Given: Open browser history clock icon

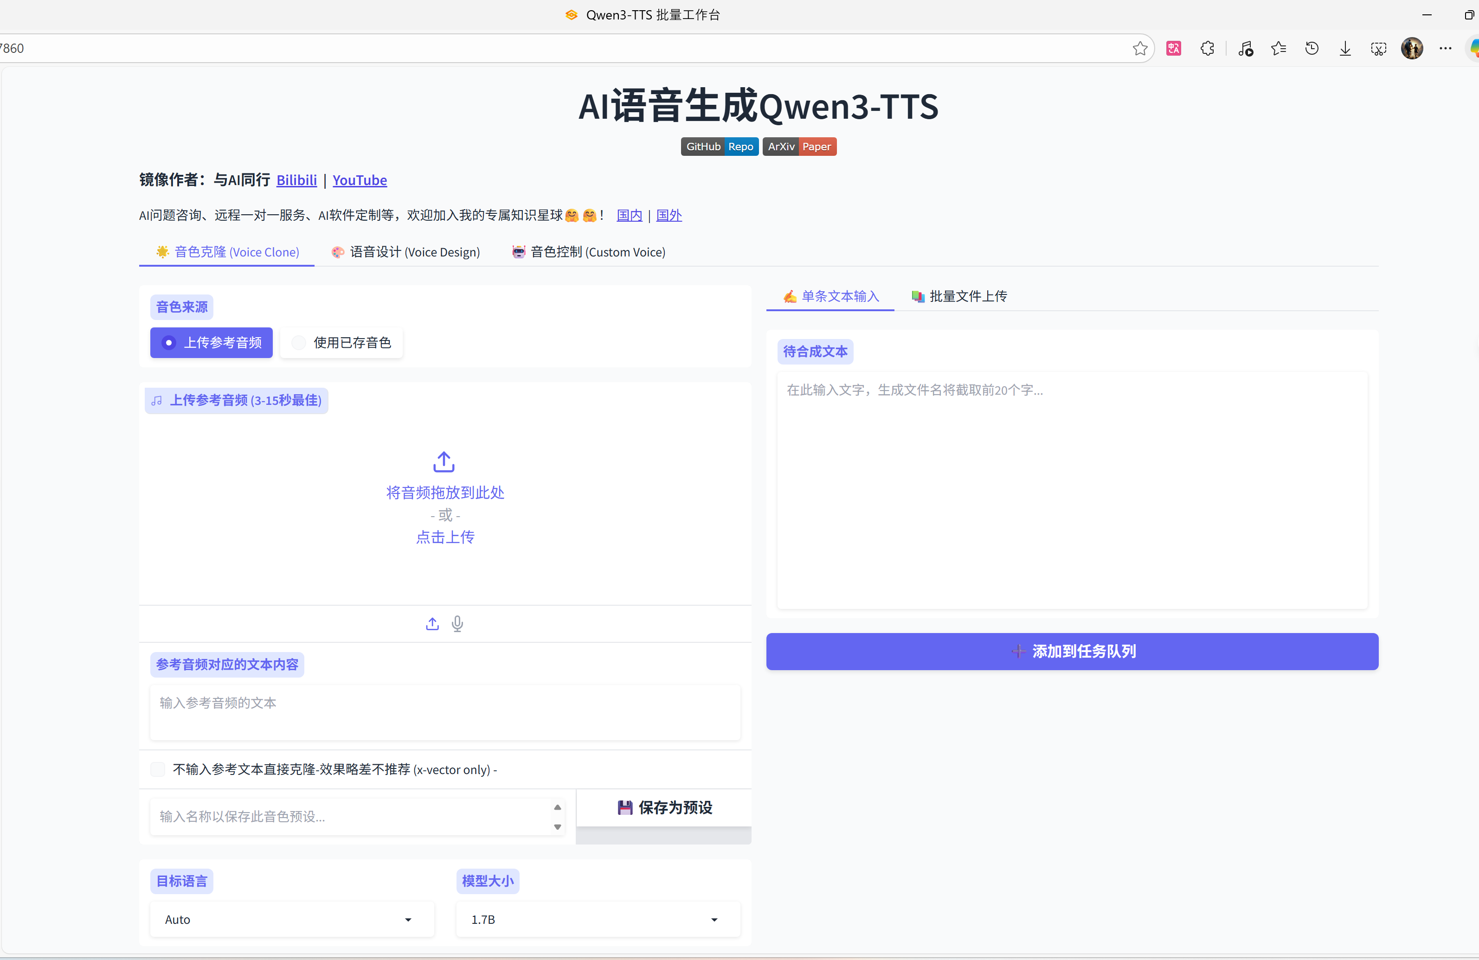Looking at the screenshot, I should [x=1312, y=49].
